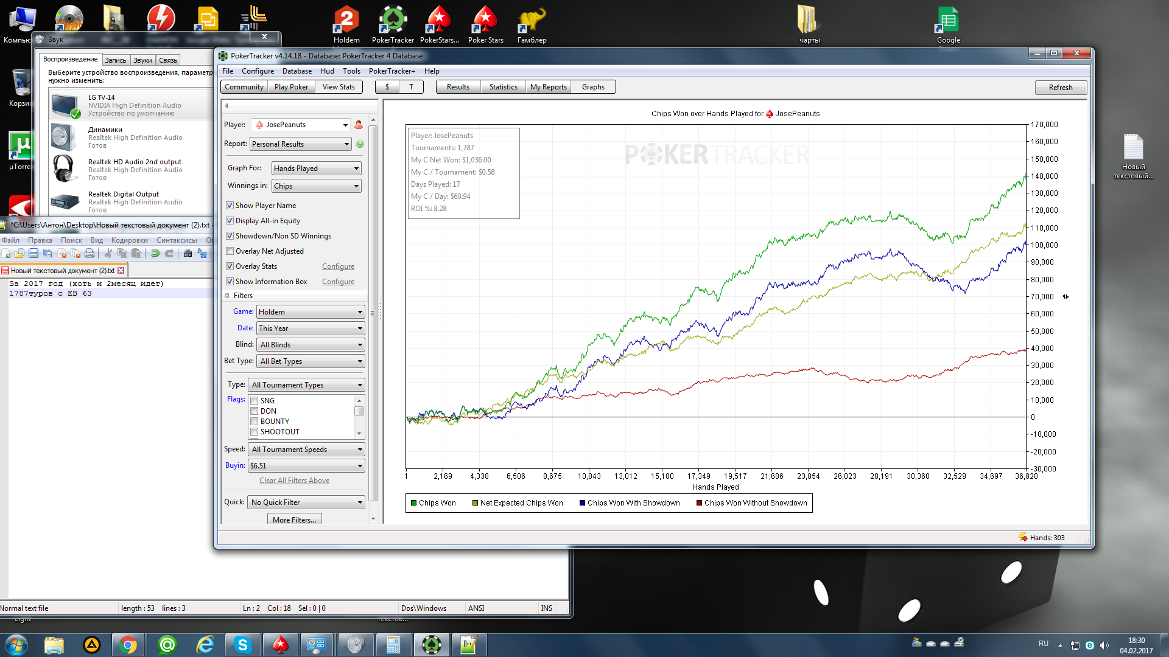Click the green run-report icon next to Personal Results
Screen dimensions: 1169x657
[x=360, y=144]
